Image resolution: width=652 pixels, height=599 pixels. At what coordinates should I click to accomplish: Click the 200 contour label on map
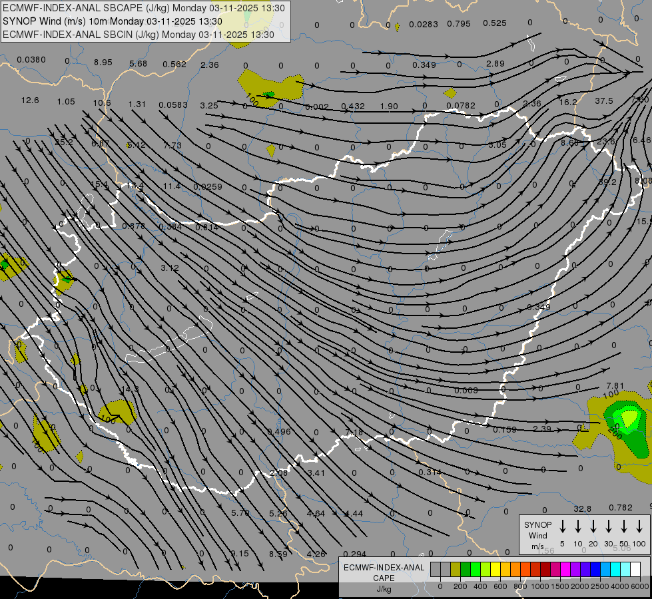(614, 432)
